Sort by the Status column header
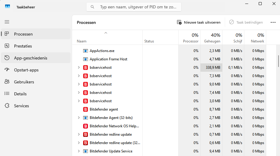This screenshot has width=280, height=156. (160, 37)
